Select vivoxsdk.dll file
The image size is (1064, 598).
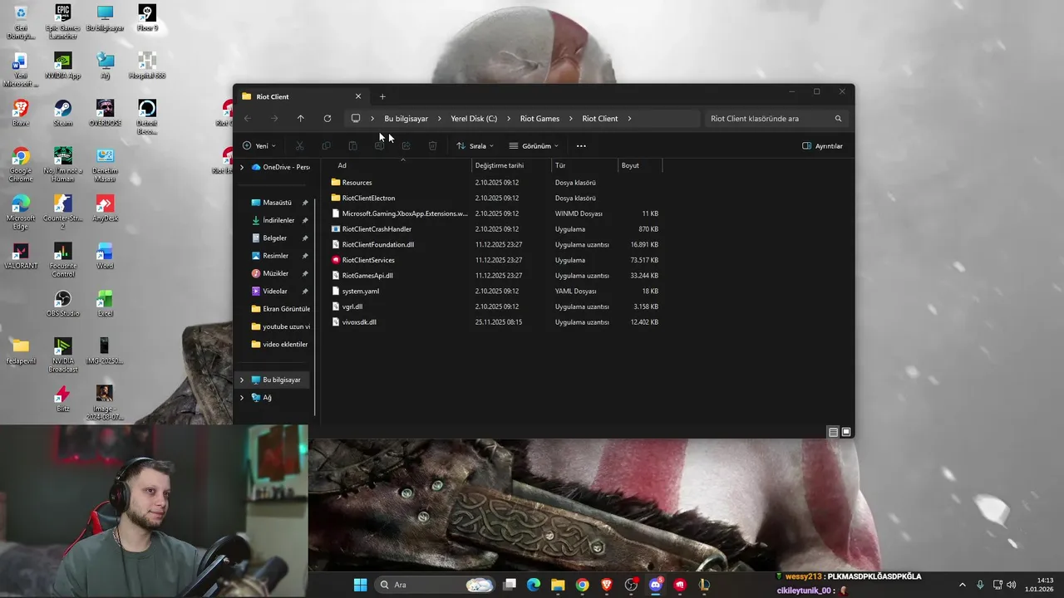pos(359,322)
